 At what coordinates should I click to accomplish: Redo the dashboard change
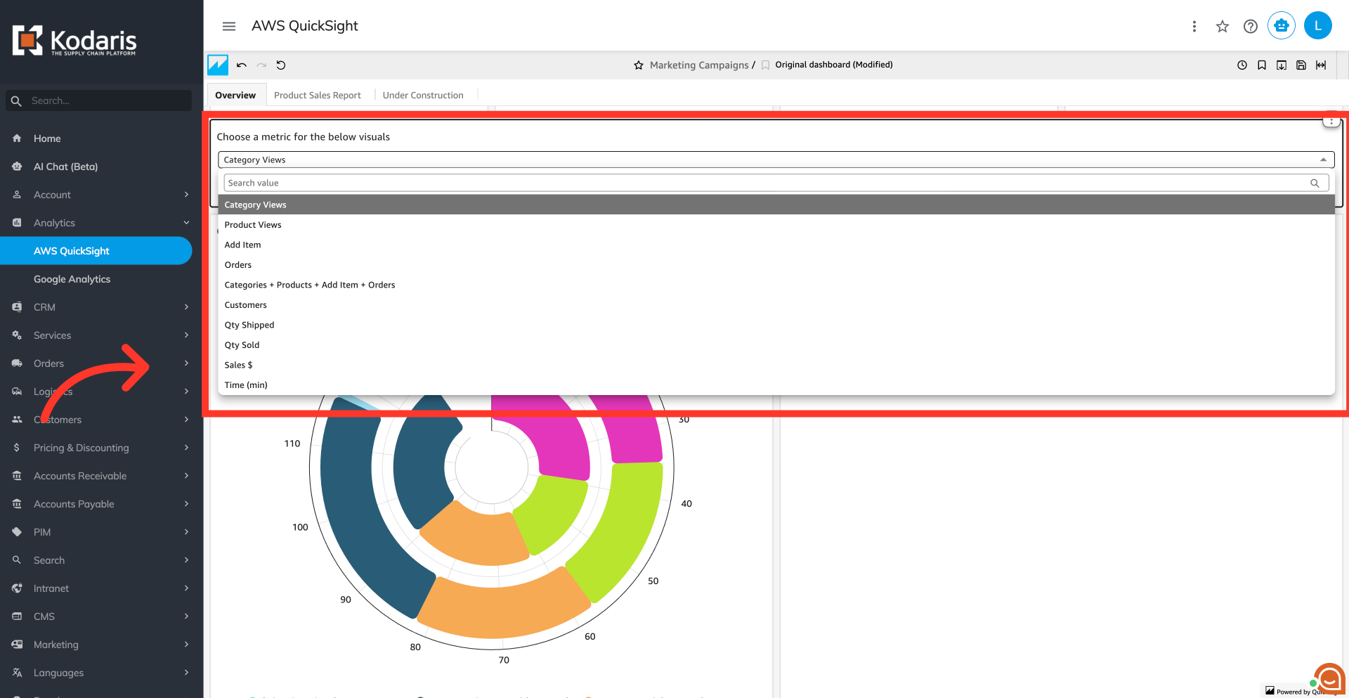coord(261,65)
